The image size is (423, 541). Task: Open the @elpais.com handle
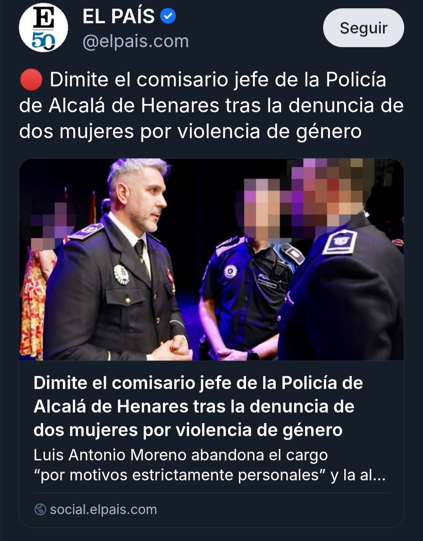136,41
